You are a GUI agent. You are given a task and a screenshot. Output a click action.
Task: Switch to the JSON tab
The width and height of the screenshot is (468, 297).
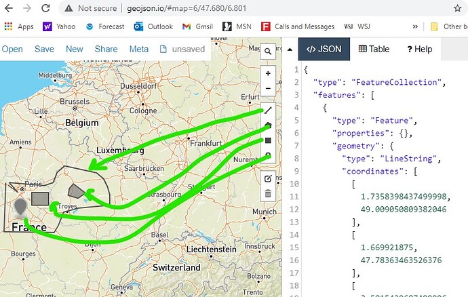pyautogui.click(x=324, y=49)
